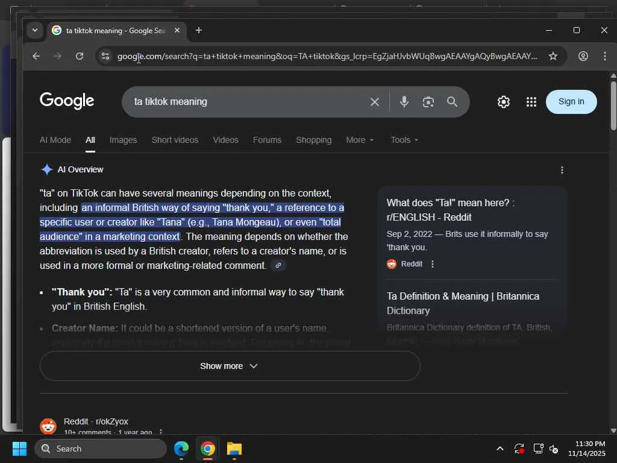Open File Explorer from the taskbar
The height and width of the screenshot is (463, 617).
pos(234,449)
